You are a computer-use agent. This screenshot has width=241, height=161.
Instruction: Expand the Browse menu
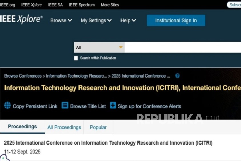(x=61, y=20)
